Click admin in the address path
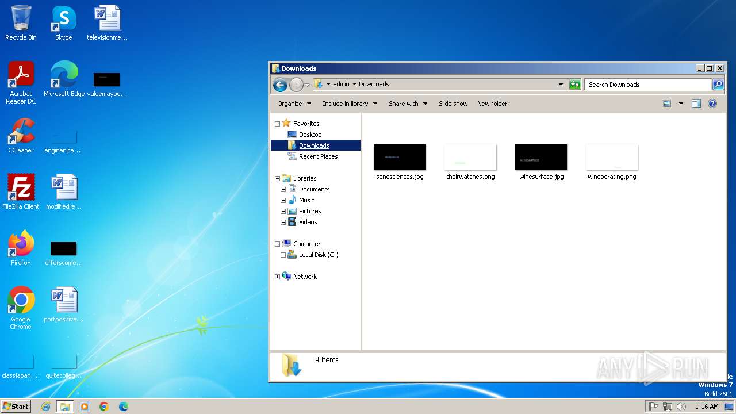Image resolution: width=736 pixels, height=414 pixels. (341, 84)
